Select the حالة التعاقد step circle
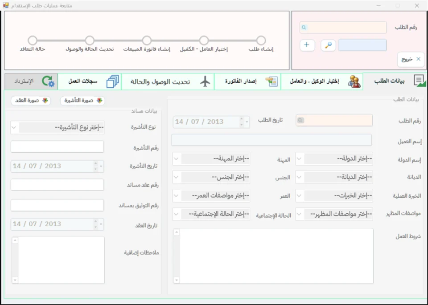The height and width of the screenshot is (305, 428). coord(33,41)
